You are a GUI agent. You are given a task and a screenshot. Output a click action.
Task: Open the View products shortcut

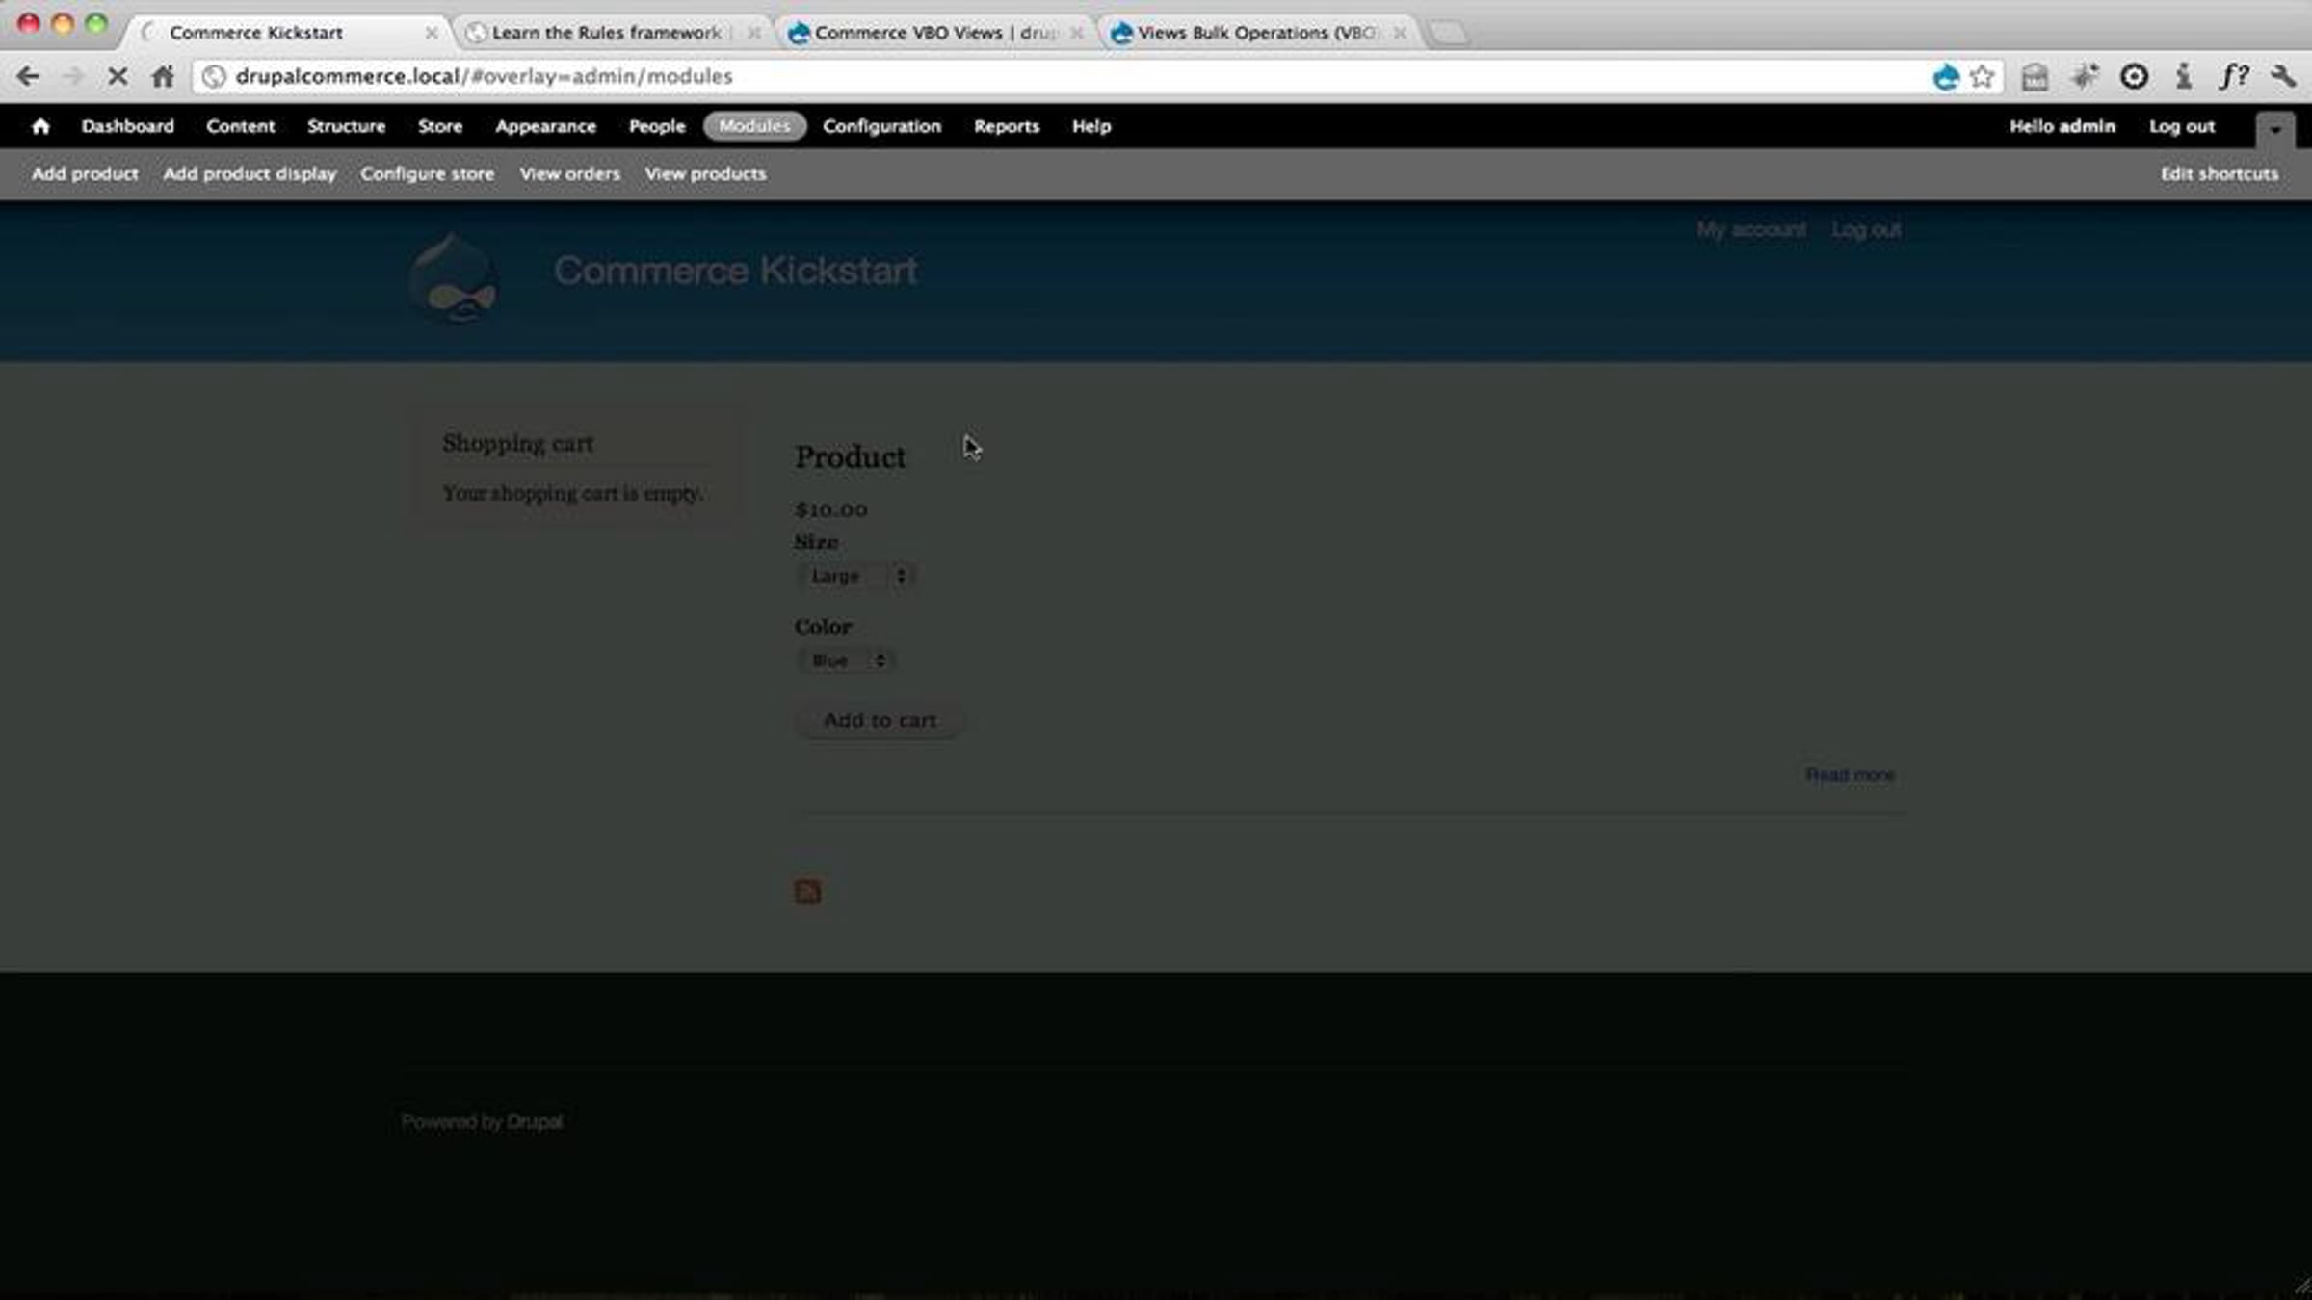705,174
